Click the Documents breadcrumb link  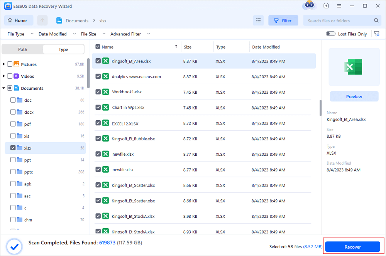coord(77,21)
